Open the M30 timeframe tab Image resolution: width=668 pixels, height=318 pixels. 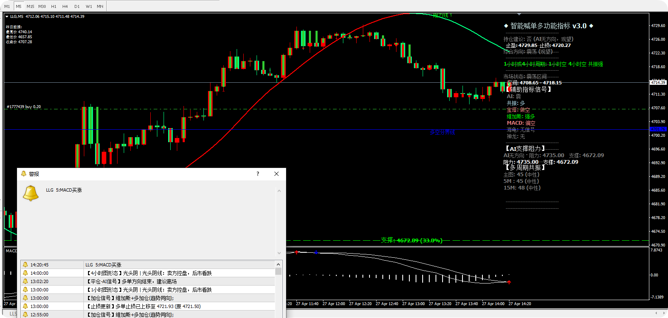point(42,6)
